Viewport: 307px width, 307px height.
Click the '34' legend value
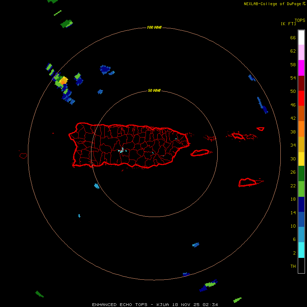pos(293,145)
